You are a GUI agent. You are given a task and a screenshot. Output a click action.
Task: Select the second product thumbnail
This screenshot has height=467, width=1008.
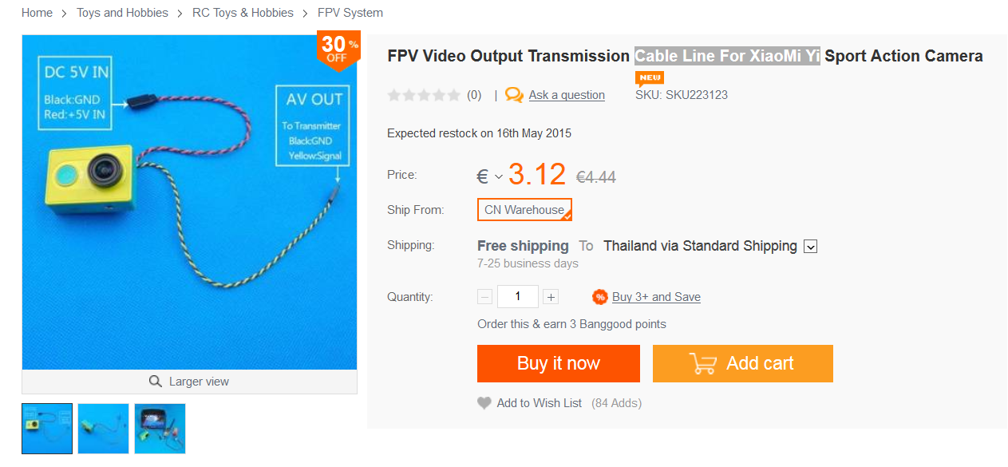pyautogui.click(x=104, y=429)
